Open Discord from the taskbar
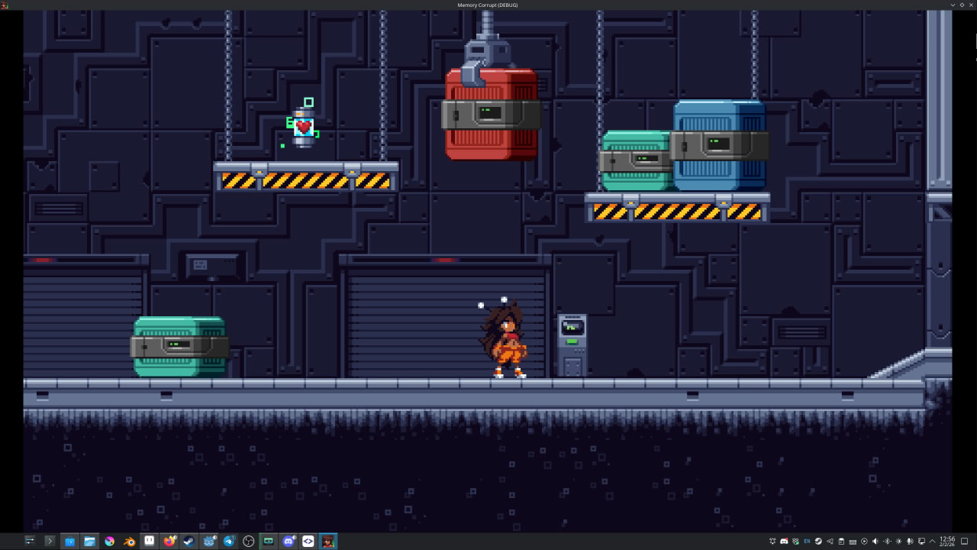Viewport: 977px width, 550px height. (x=288, y=542)
